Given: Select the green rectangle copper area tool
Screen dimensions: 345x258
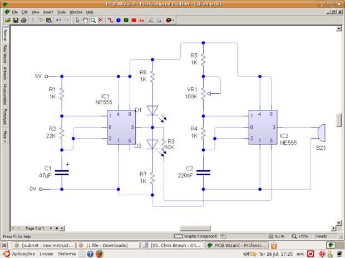Looking at the screenshot, I should coord(126,21).
